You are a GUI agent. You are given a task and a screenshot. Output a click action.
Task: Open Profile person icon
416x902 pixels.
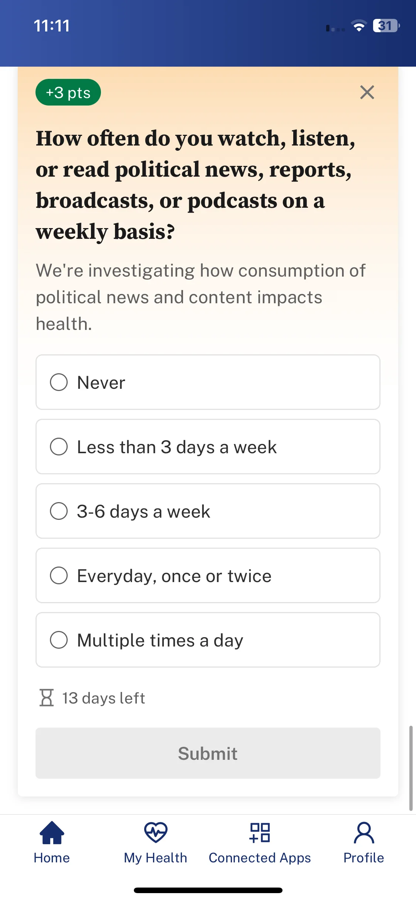tap(364, 832)
